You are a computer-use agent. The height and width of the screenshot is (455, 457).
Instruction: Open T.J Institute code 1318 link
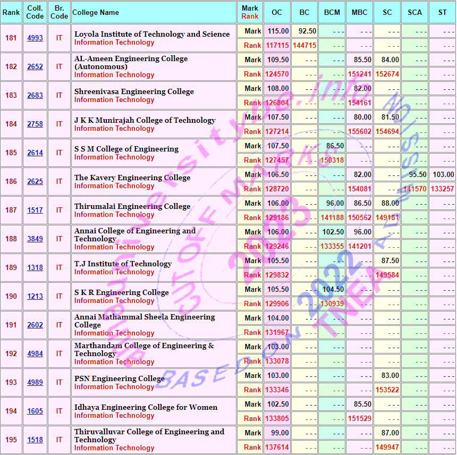35,268
